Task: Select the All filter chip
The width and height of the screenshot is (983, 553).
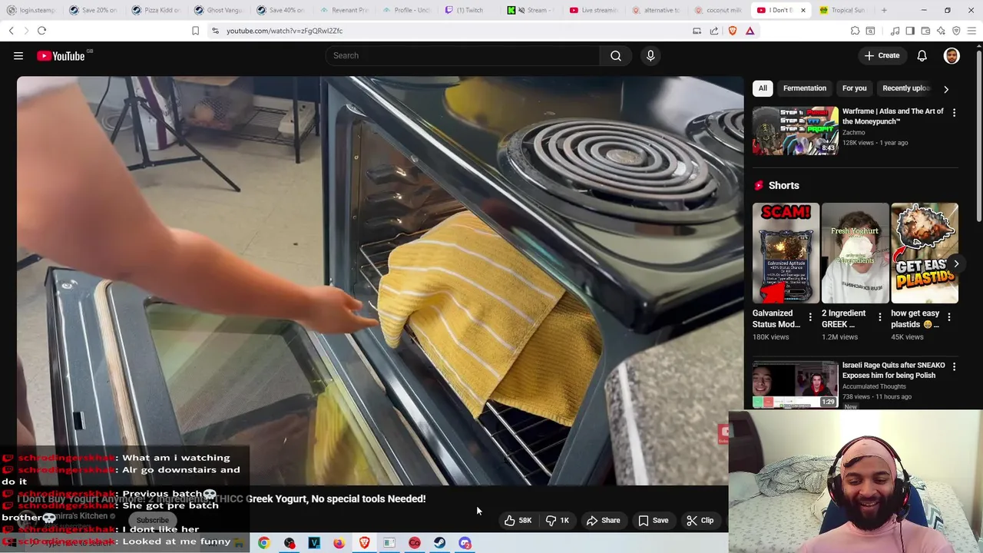Action: [x=763, y=88]
